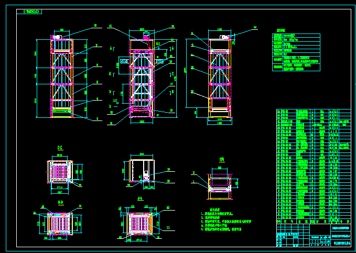Select the A-A section plan drawing
This screenshot has width=356, height=253.
(140, 224)
